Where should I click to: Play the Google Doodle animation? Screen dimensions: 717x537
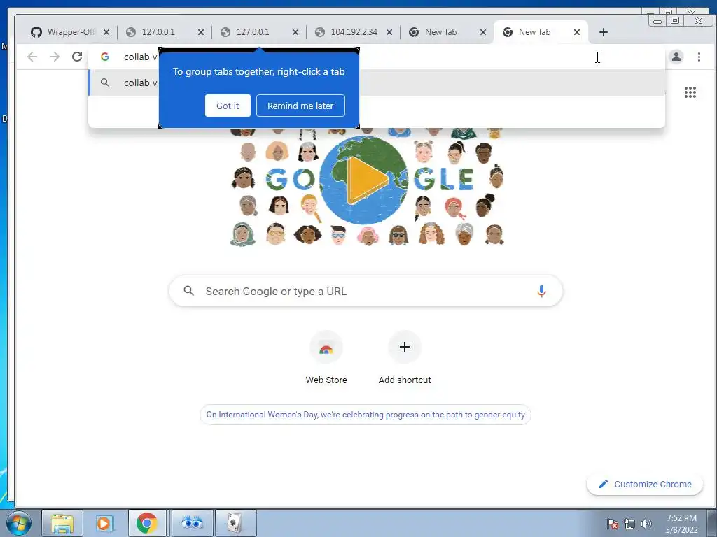click(x=366, y=180)
